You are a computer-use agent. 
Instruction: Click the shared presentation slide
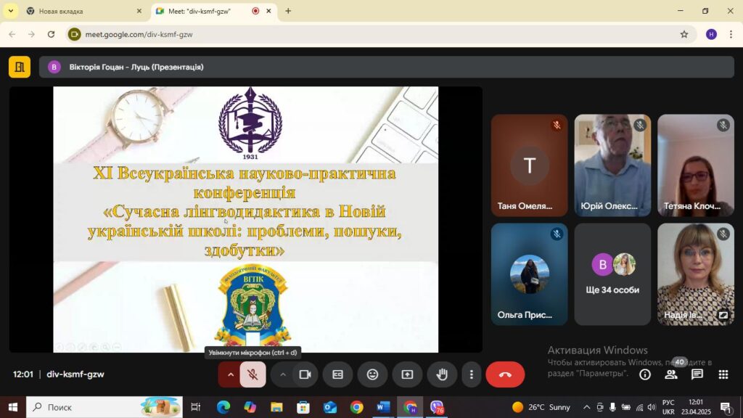click(x=245, y=219)
